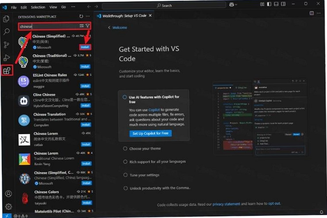The width and height of the screenshot is (327, 218).
Task: Open the Copilot link in description
Action: [x=154, y=109]
